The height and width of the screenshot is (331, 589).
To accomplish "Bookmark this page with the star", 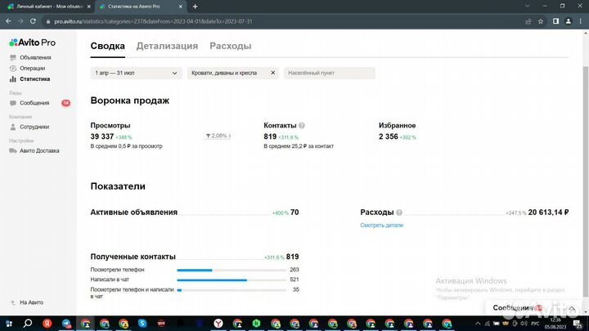I will click(541, 21).
